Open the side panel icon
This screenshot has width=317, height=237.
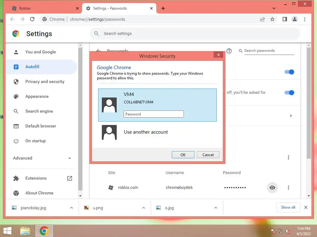tap(285, 19)
